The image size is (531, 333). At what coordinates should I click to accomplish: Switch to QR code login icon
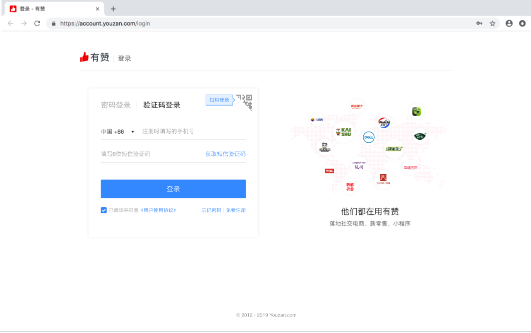245,102
